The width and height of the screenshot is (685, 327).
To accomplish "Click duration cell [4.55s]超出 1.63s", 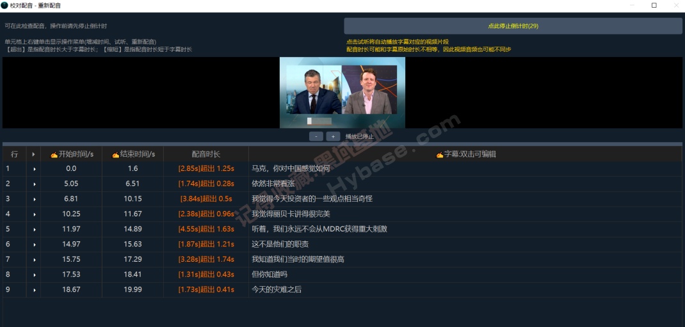I will point(206,229).
